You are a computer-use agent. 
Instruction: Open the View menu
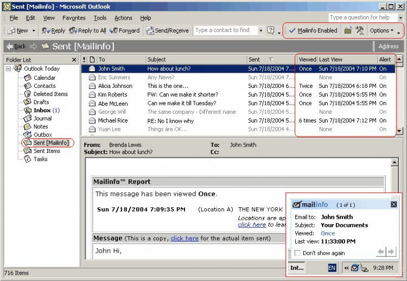click(x=49, y=18)
